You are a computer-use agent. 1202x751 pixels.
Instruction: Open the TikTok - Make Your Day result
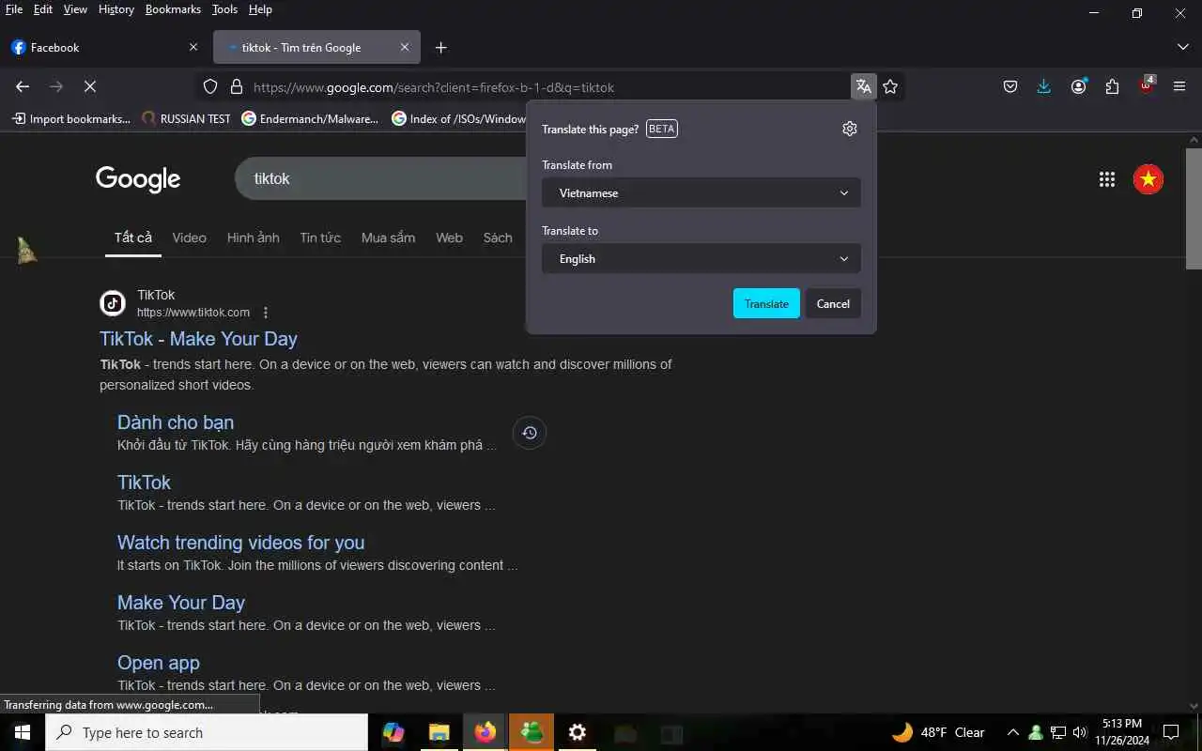198,339
